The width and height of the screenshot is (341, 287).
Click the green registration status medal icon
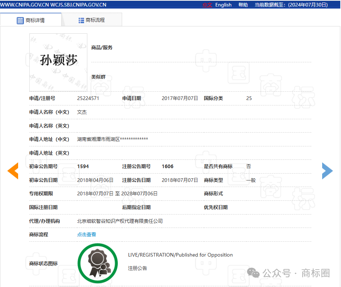[x=97, y=263]
